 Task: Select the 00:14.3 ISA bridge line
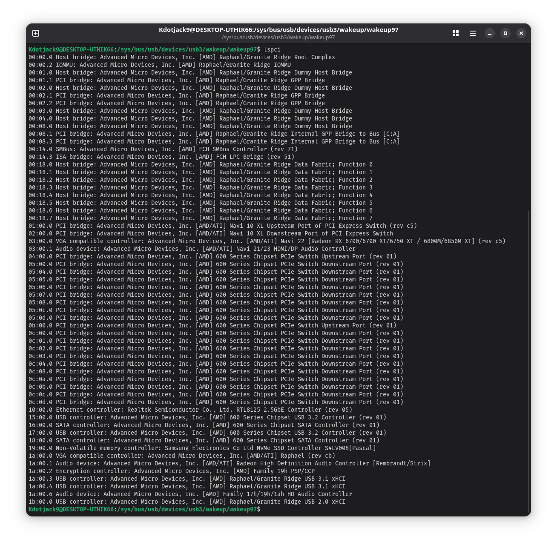tap(161, 157)
